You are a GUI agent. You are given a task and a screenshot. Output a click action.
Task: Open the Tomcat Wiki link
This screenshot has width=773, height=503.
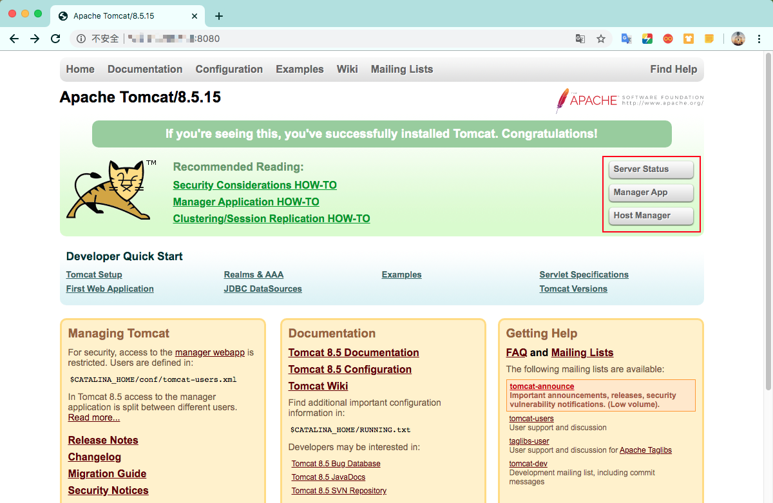click(x=318, y=386)
